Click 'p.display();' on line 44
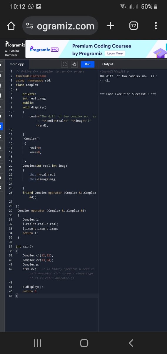 click(x=33, y=287)
